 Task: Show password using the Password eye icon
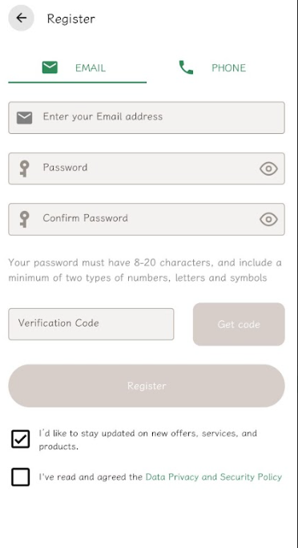pyautogui.click(x=268, y=168)
